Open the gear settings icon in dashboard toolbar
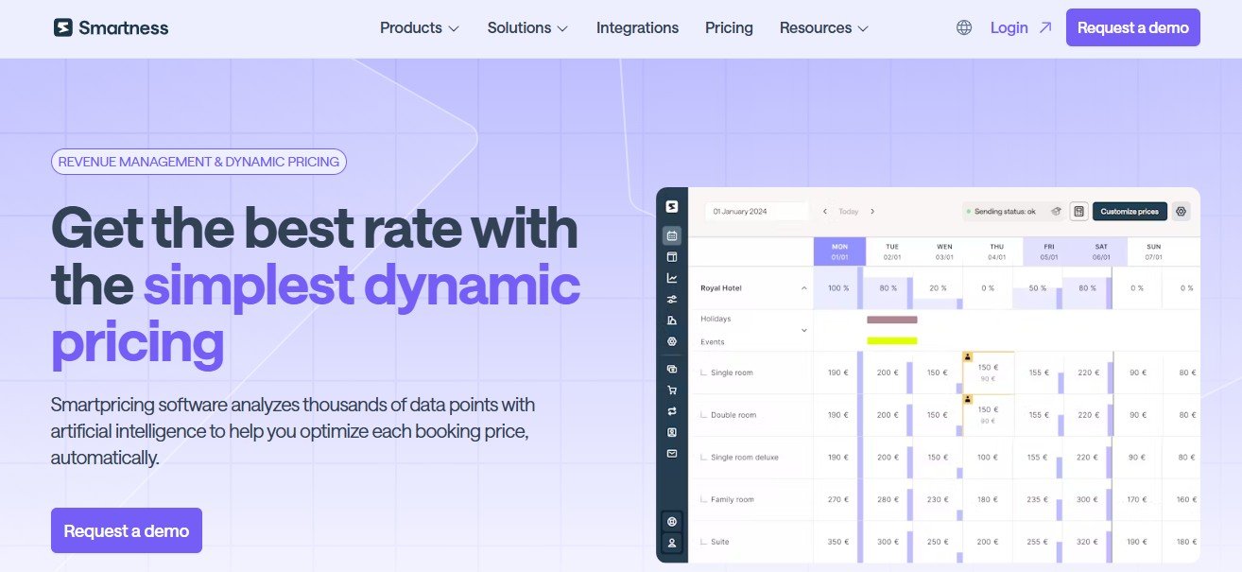The image size is (1242, 572). click(1181, 212)
